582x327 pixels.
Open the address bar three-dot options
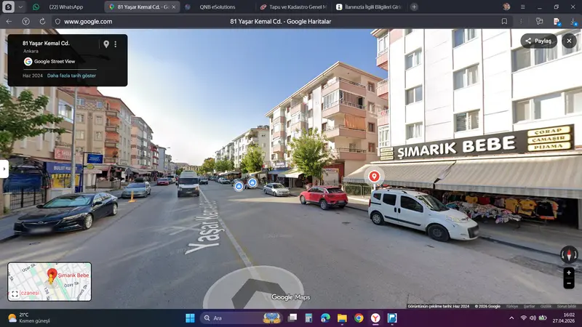point(521,22)
